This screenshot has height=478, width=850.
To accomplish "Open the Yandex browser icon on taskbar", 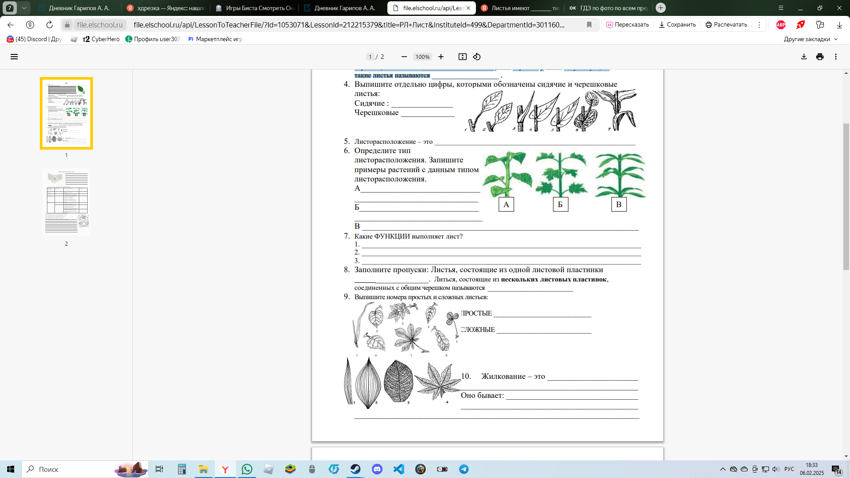I will tap(225, 469).
